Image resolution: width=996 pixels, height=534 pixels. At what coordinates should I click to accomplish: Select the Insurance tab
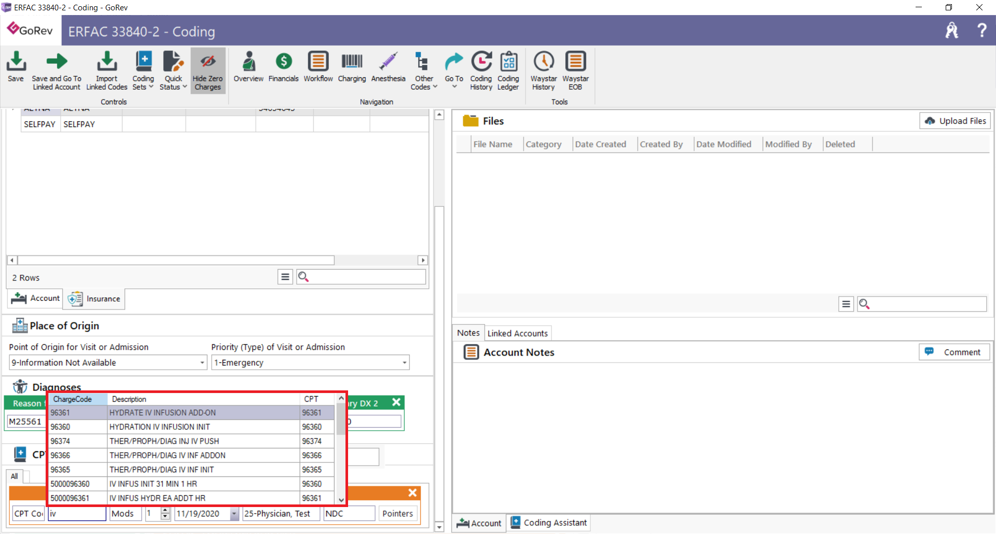(x=94, y=299)
